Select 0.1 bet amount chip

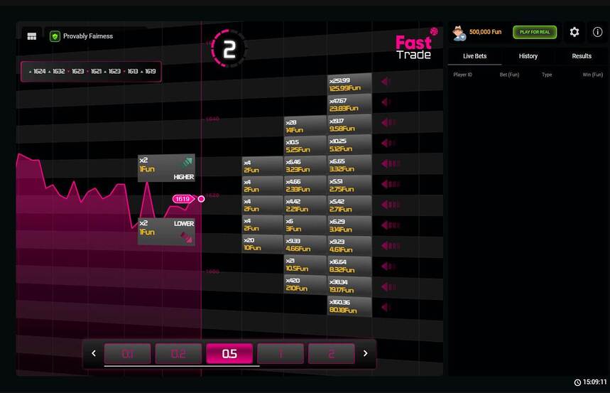coord(128,354)
